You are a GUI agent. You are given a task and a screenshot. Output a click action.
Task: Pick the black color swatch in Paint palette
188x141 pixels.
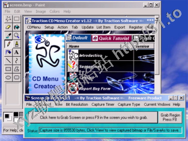[16, 114]
